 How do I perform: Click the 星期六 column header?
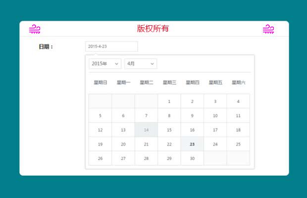point(238,83)
